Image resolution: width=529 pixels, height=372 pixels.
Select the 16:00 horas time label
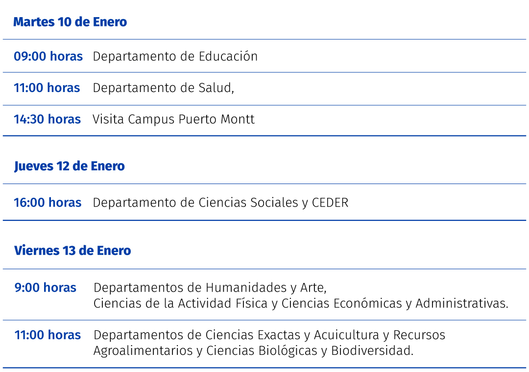click(48, 203)
